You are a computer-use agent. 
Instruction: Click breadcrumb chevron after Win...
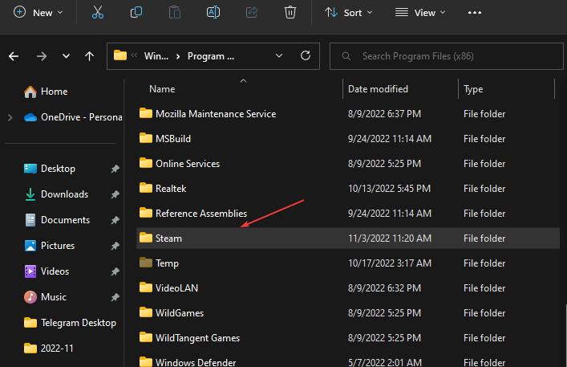178,56
